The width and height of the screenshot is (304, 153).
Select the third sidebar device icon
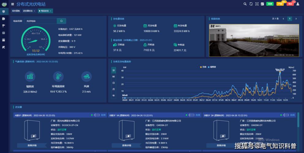click(x=3, y=26)
